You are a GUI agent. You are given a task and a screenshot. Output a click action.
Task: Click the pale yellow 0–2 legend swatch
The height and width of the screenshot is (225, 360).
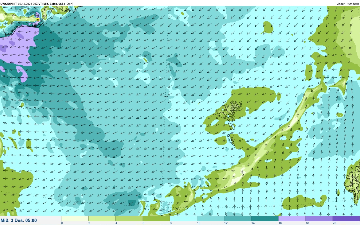pos(75,219)
